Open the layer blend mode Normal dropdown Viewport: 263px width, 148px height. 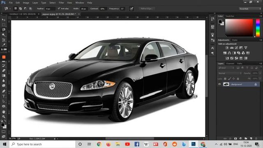click(230, 73)
